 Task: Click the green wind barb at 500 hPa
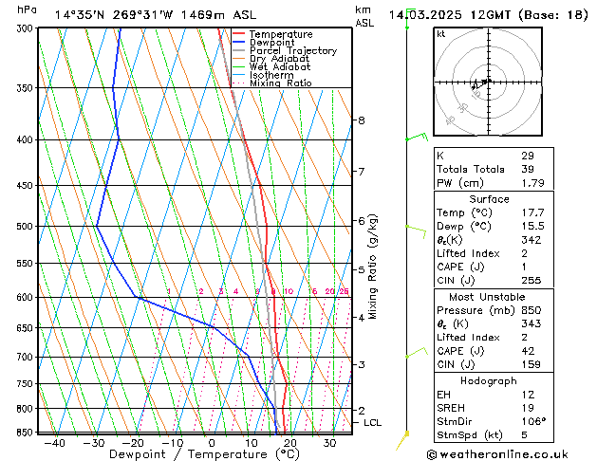tap(416, 231)
